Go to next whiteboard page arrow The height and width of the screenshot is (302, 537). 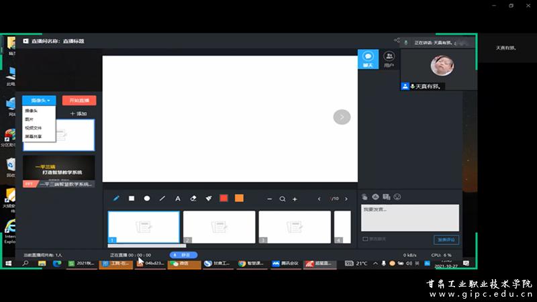[346, 199]
